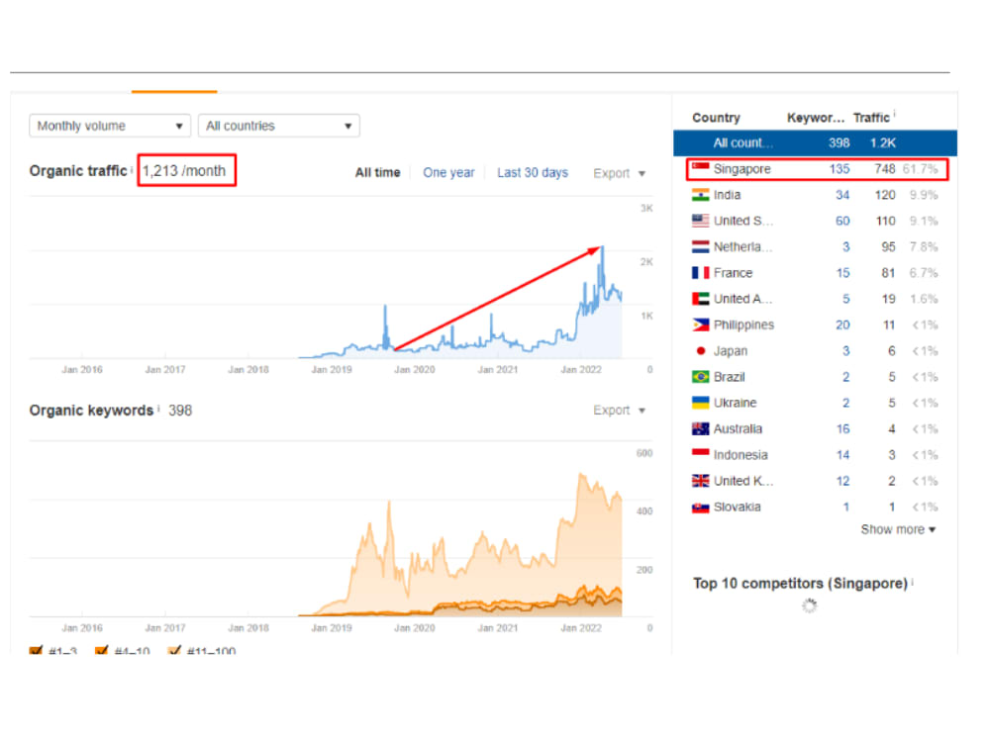Click info icon beside Traffic column header
The height and width of the screenshot is (742, 990).
tap(894, 114)
